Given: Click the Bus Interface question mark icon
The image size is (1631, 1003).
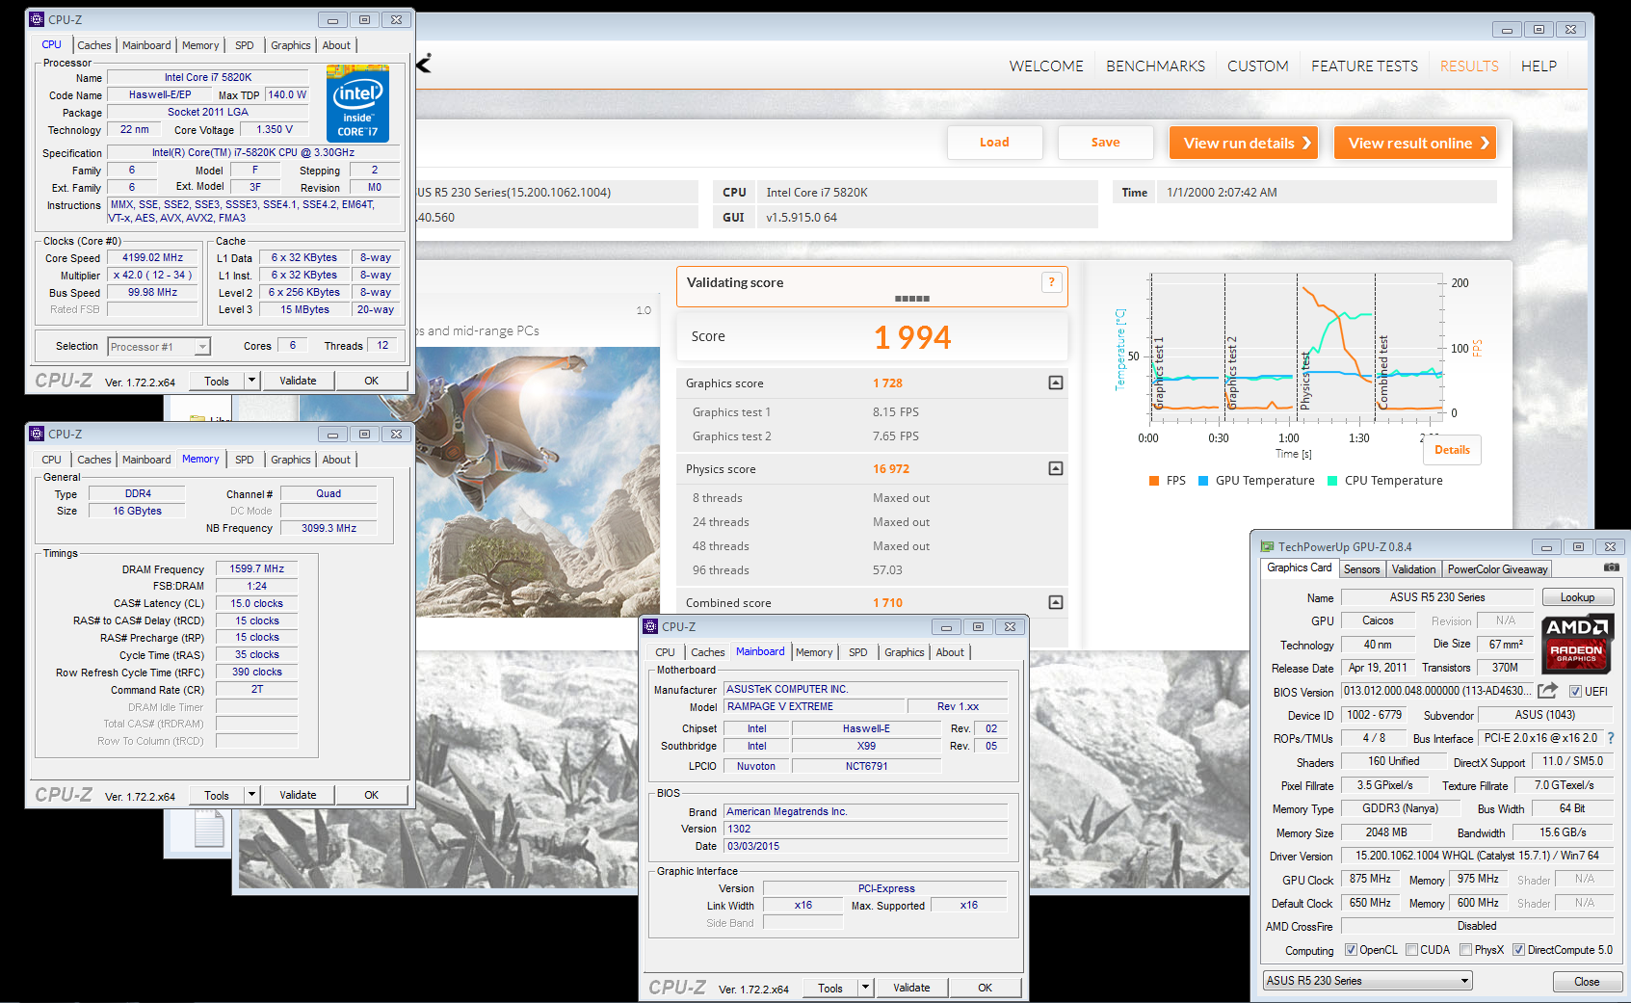Looking at the screenshot, I should point(1610,738).
